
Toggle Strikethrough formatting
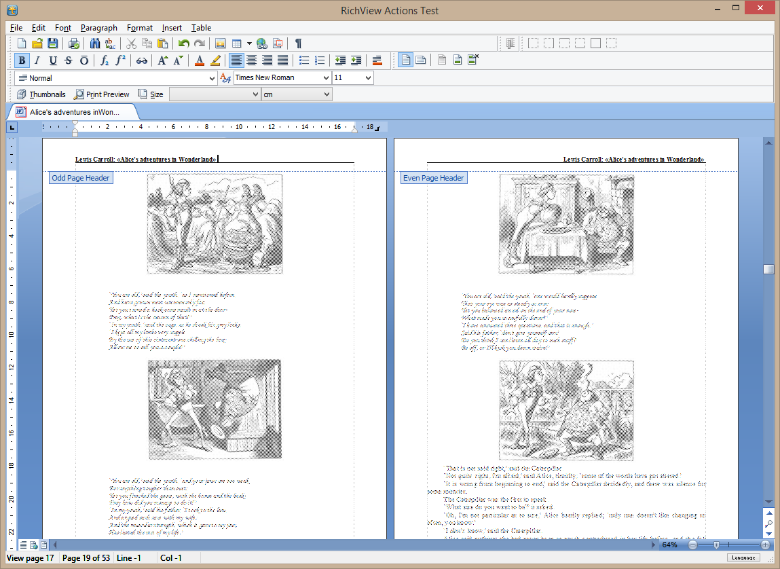click(x=68, y=60)
